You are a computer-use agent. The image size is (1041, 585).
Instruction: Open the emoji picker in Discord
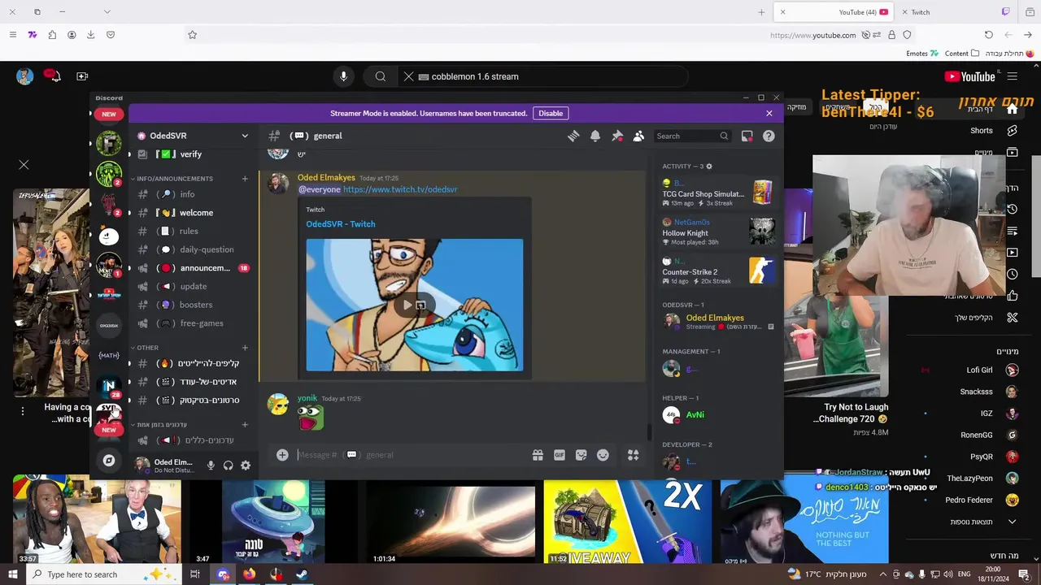tap(603, 455)
